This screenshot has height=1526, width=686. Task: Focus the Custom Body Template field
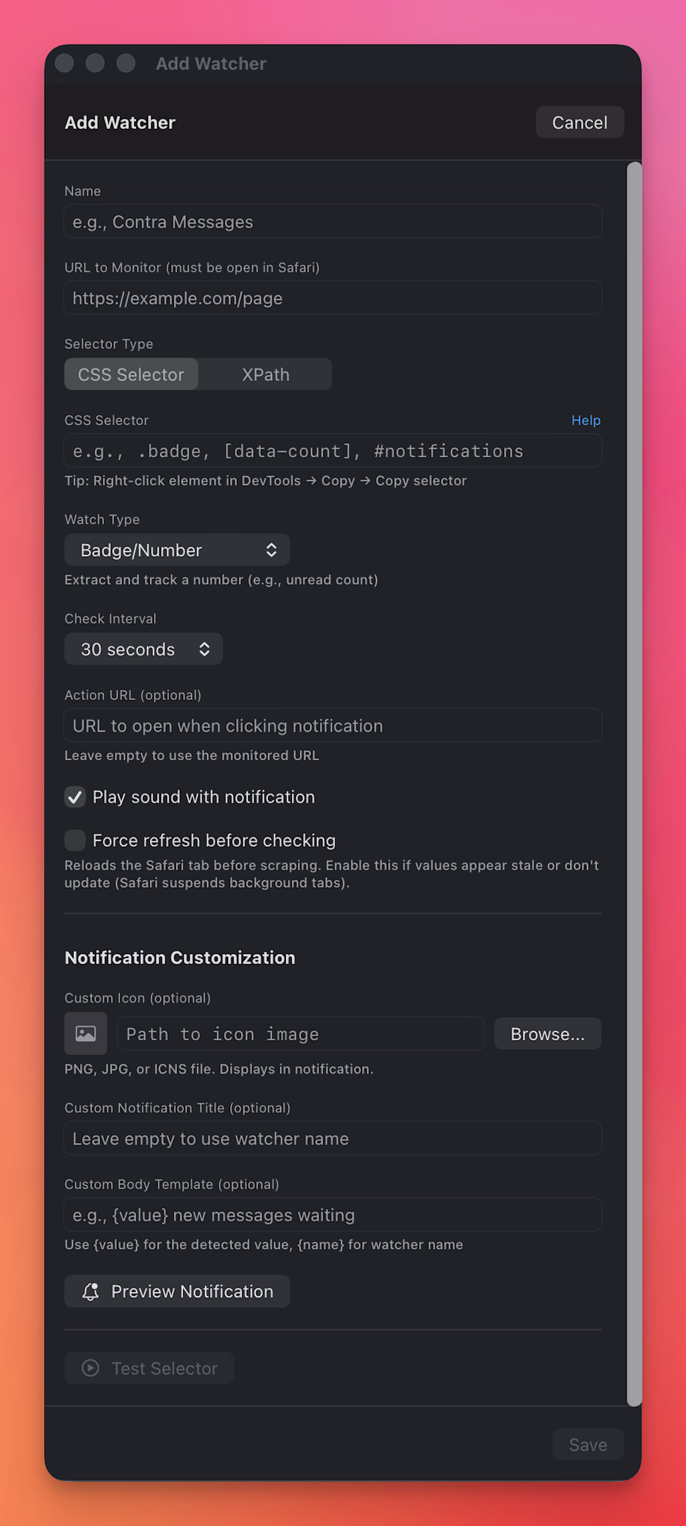332,1215
